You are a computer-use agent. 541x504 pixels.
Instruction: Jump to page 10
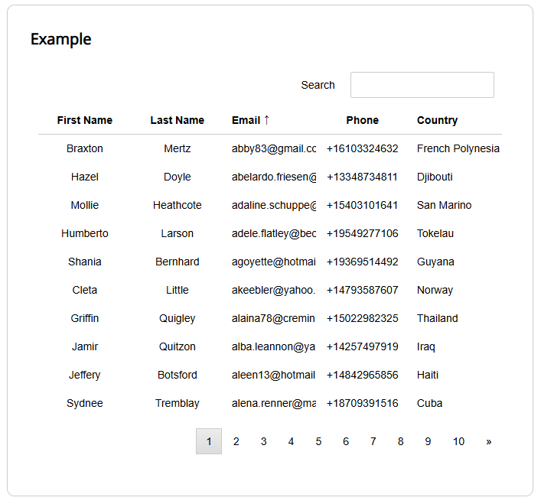[x=458, y=441]
